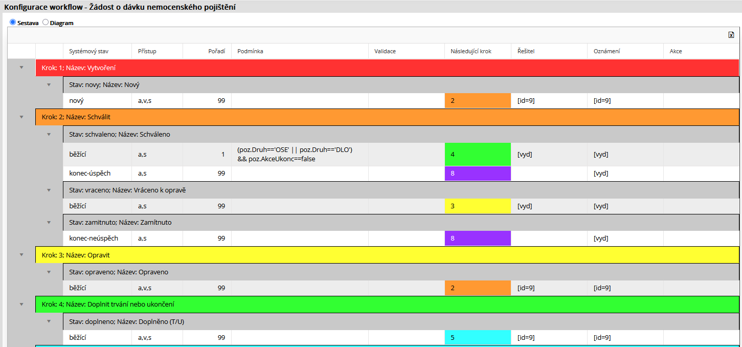Collapse the Stav schvaleno group
The image size is (742, 347).
point(49,134)
